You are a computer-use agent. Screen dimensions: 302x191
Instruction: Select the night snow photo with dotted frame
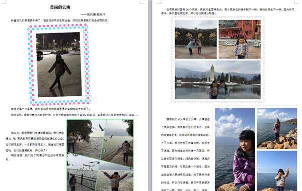[59, 65]
